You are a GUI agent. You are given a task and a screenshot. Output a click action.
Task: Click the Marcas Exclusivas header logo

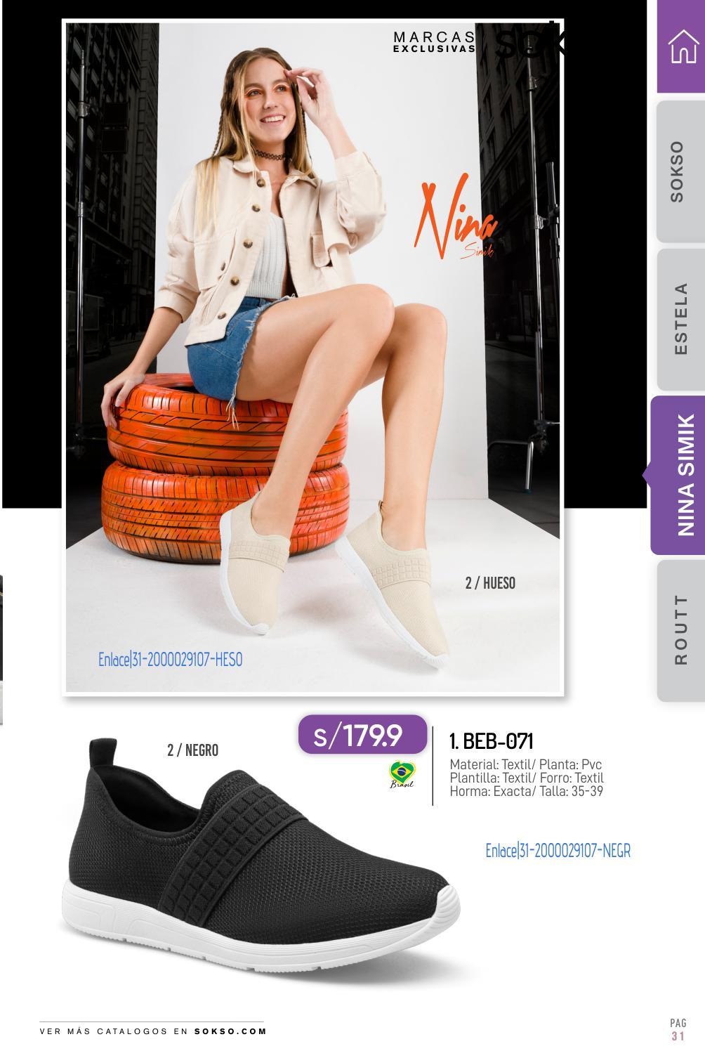(x=434, y=42)
